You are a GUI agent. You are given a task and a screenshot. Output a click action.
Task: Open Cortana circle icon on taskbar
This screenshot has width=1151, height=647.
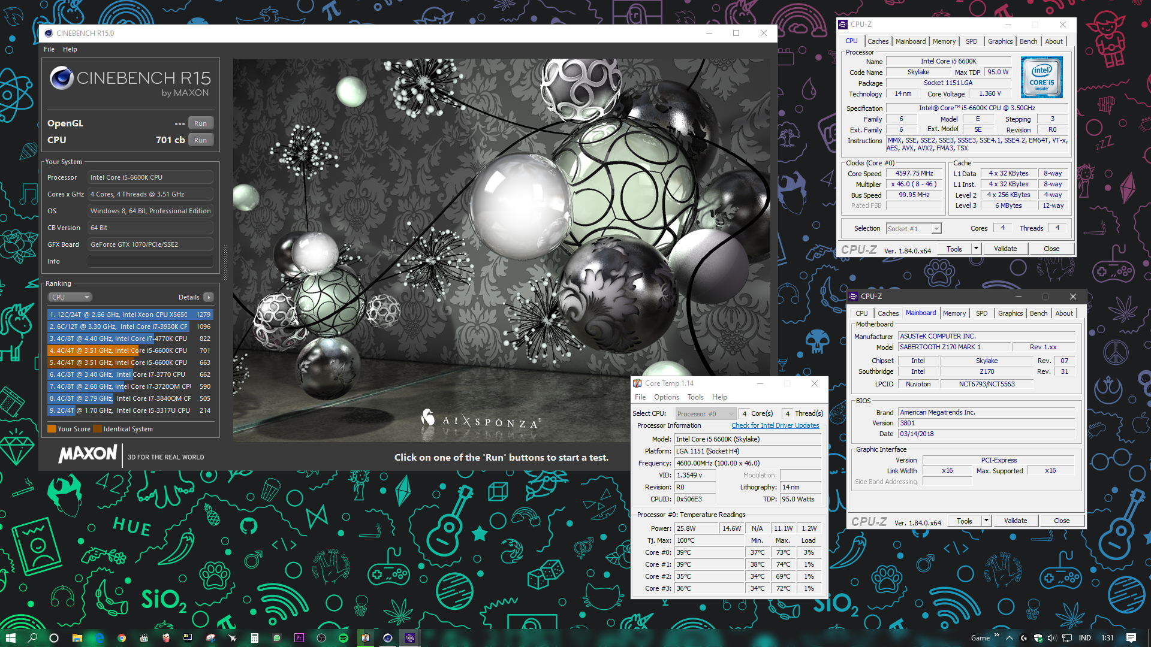[54, 638]
